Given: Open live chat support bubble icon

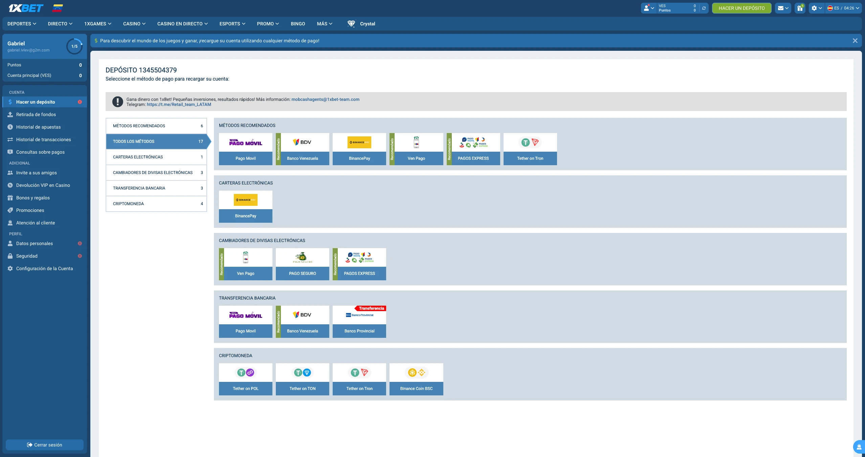Looking at the screenshot, I should pyautogui.click(x=859, y=447).
